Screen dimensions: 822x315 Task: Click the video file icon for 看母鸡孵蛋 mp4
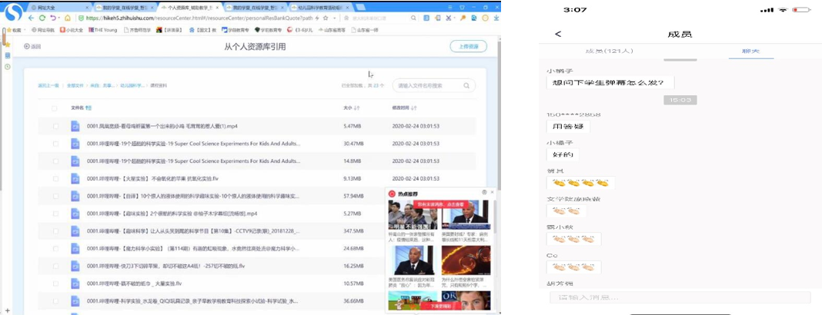coord(75,126)
